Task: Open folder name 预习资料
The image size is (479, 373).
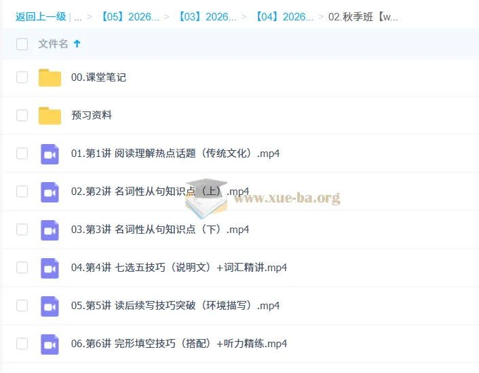Action: click(92, 116)
